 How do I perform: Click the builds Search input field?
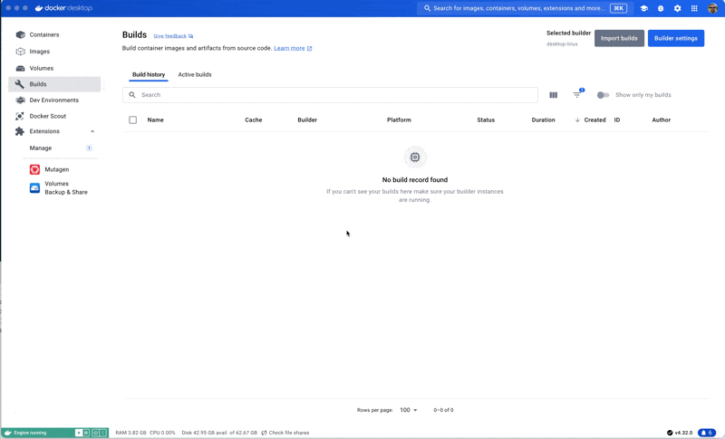tap(335, 95)
